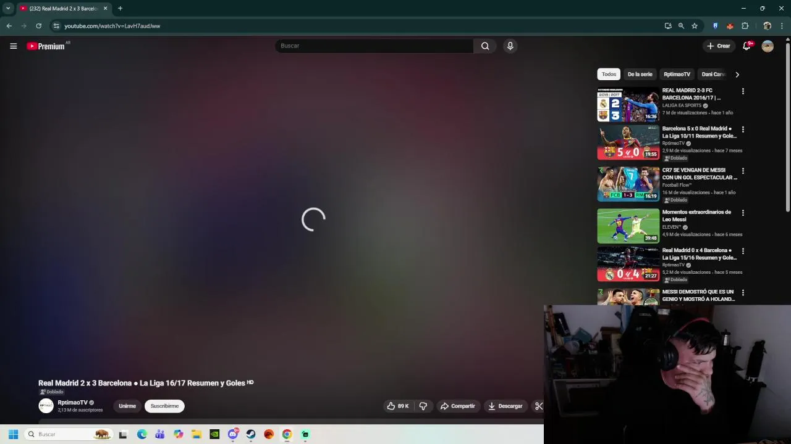Open Microsoft Edge from taskbar
The image size is (791, 444).
(142, 434)
